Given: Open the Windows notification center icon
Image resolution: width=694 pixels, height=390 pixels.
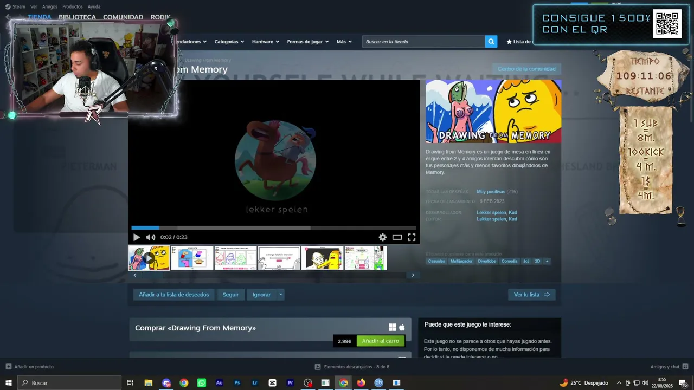Looking at the screenshot, I should coord(683,383).
